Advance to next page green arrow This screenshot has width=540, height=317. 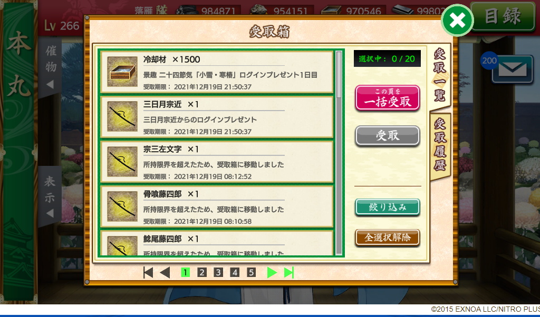click(272, 273)
